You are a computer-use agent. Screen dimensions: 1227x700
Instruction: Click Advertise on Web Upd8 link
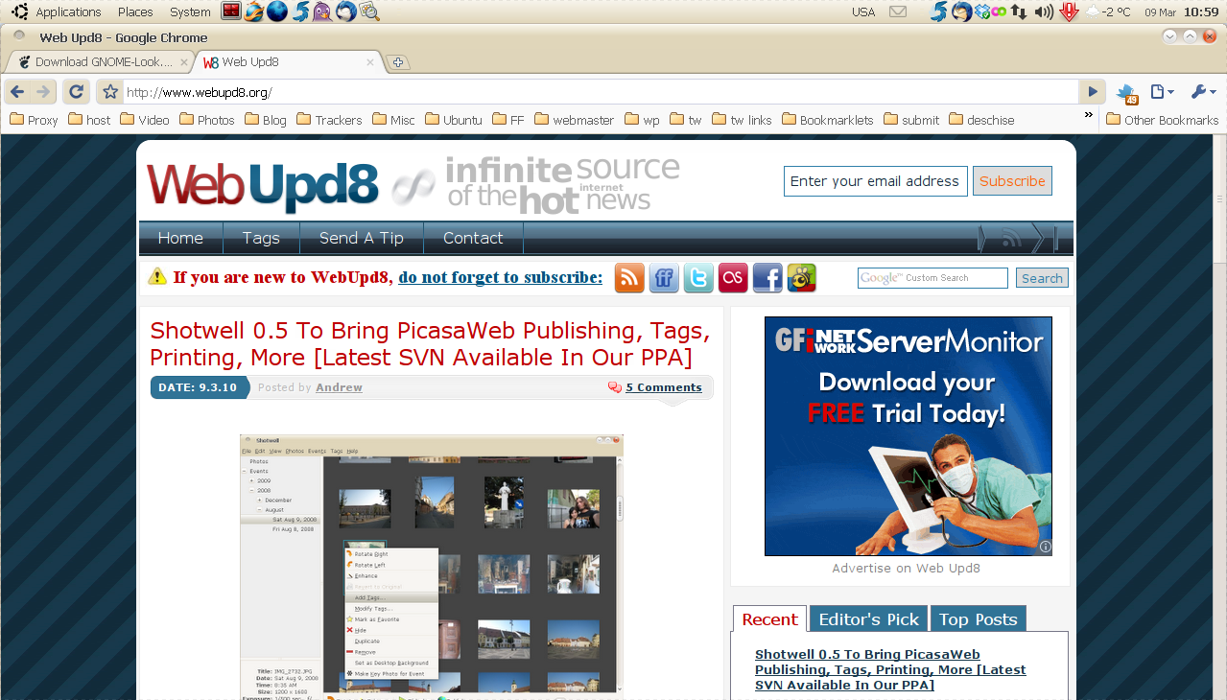906,568
